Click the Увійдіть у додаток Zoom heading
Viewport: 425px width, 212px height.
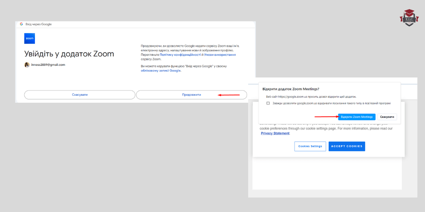69,54
